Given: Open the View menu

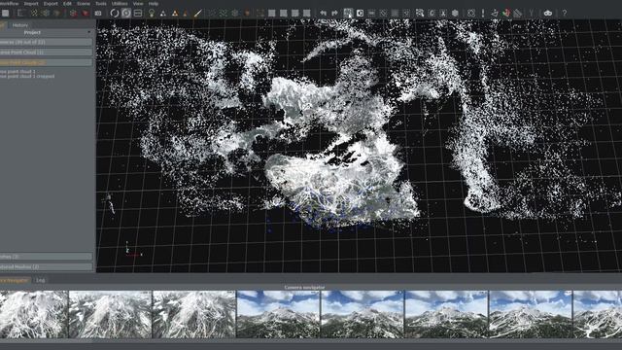Looking at the screenshot, I should pyautogui.click(x=138, y=3).
